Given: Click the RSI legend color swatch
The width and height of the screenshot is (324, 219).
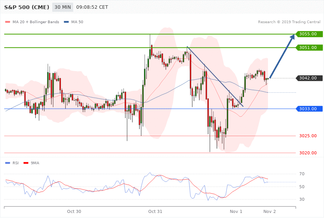Looking at the screenshot, I should 8,163.
